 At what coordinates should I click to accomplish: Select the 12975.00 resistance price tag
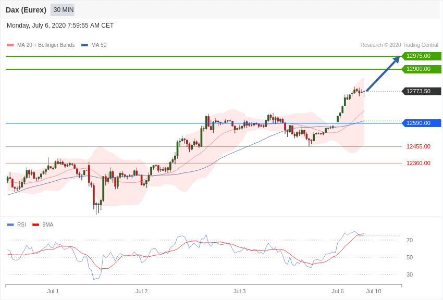[x=421, y=56]
